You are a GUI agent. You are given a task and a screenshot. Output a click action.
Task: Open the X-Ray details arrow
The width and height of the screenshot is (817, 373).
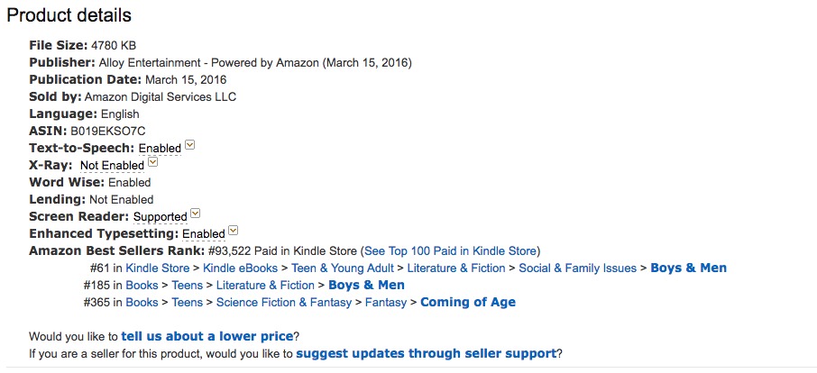(152, 163)
